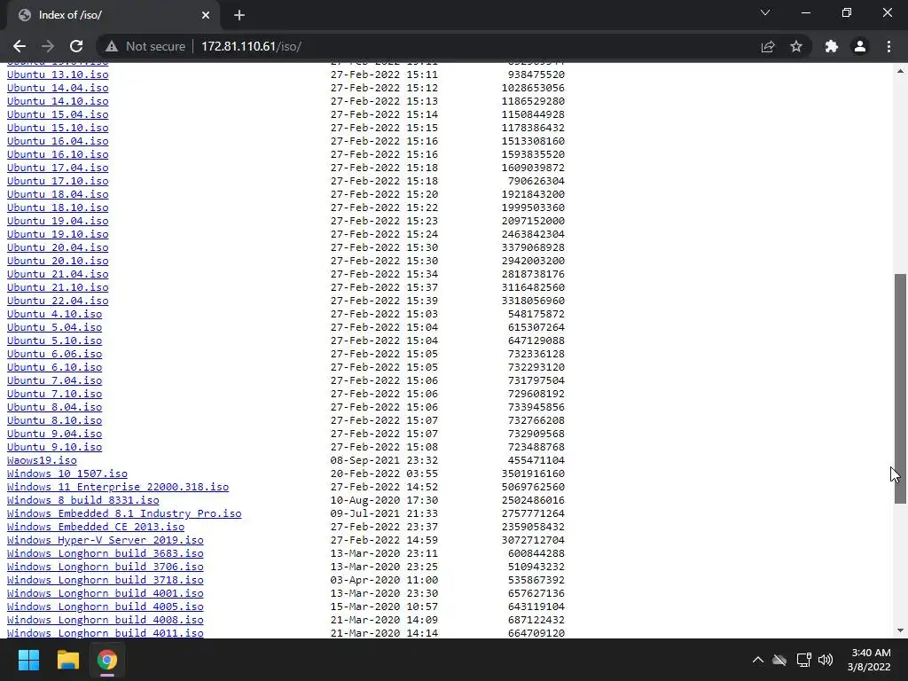Download Ubuntu 13.10.iso
908x681 pixels.
58,74
